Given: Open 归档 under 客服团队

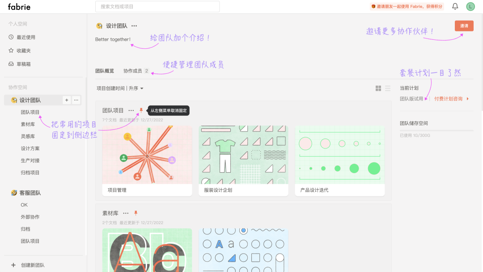Looking at the screenshot, I should pyautogui.click(x=25, y=229).
